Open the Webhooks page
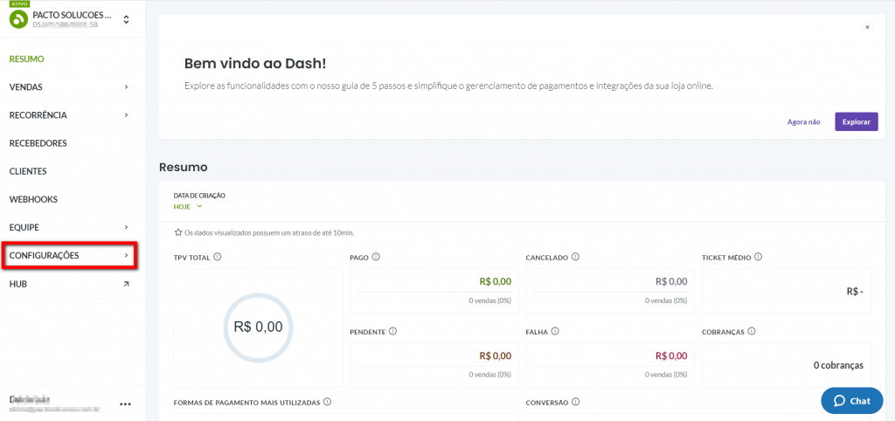 point(33,199)
